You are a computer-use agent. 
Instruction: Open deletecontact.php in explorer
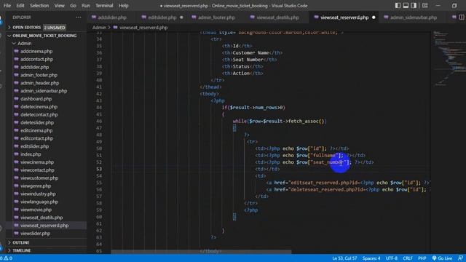[39, 115]
